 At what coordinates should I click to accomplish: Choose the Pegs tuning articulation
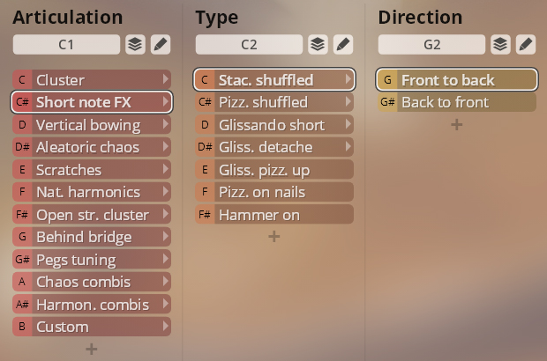click(92, 260)
